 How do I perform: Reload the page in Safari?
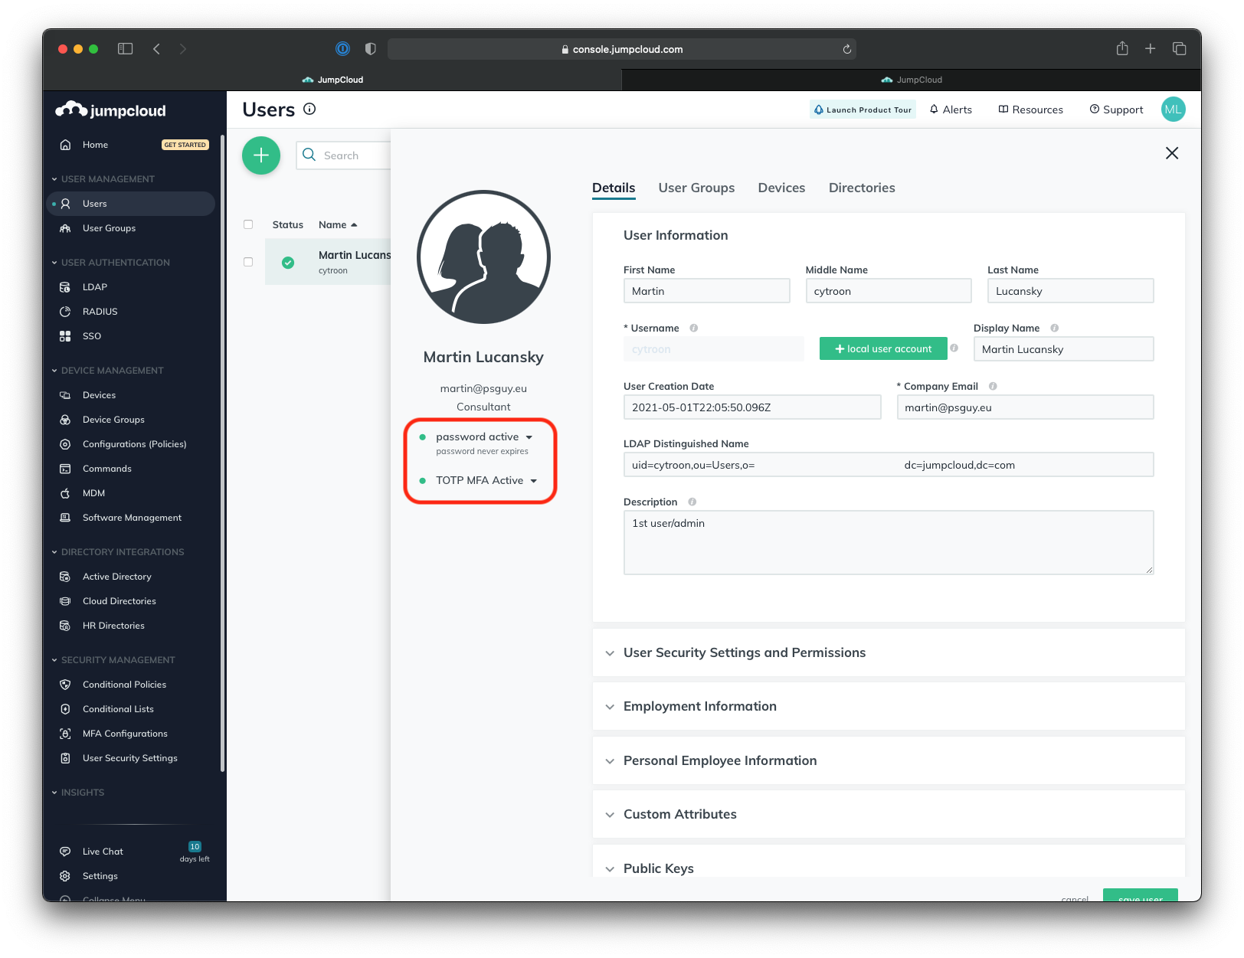coord(846,49)
